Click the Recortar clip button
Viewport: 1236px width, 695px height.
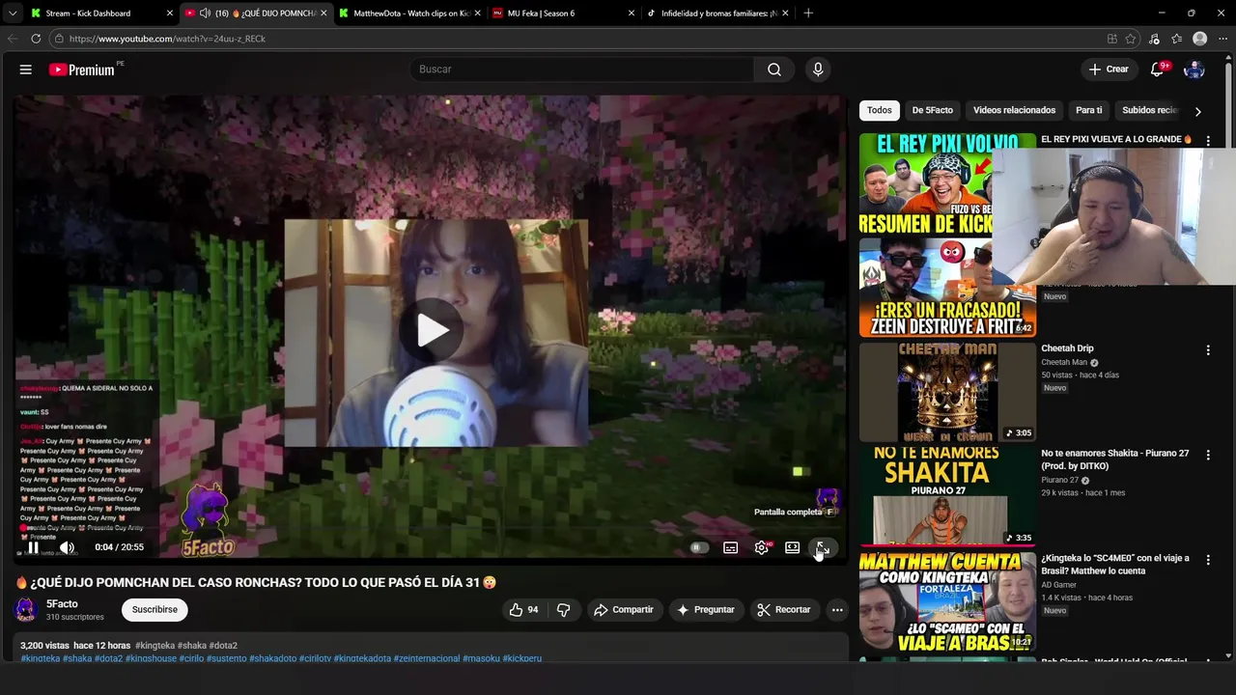(784, 610)
